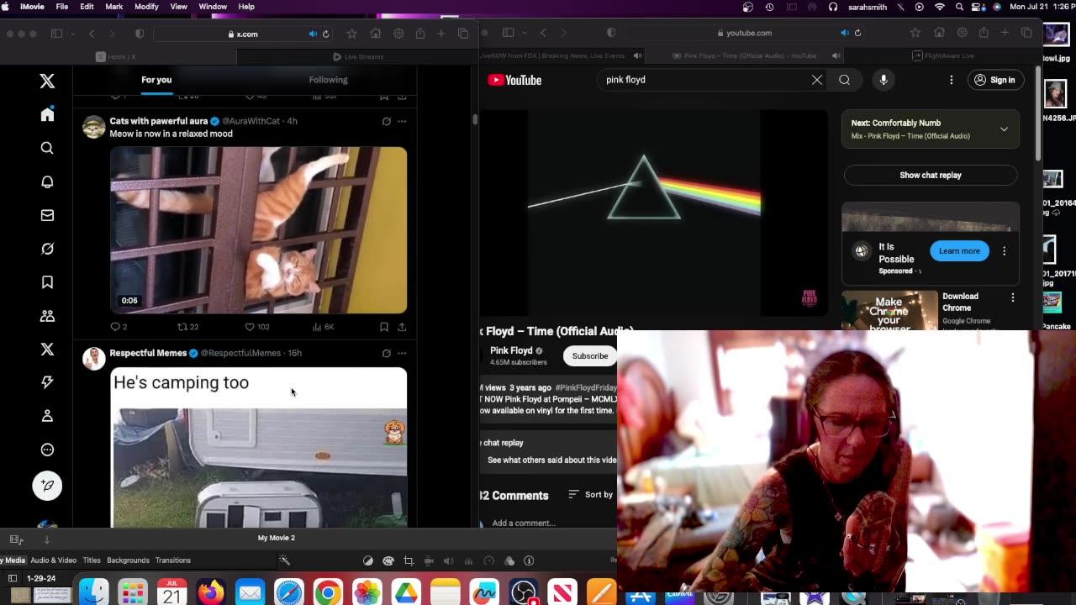
Task: Open Bookmarks in X sidebar
Action: click(47, 282)
